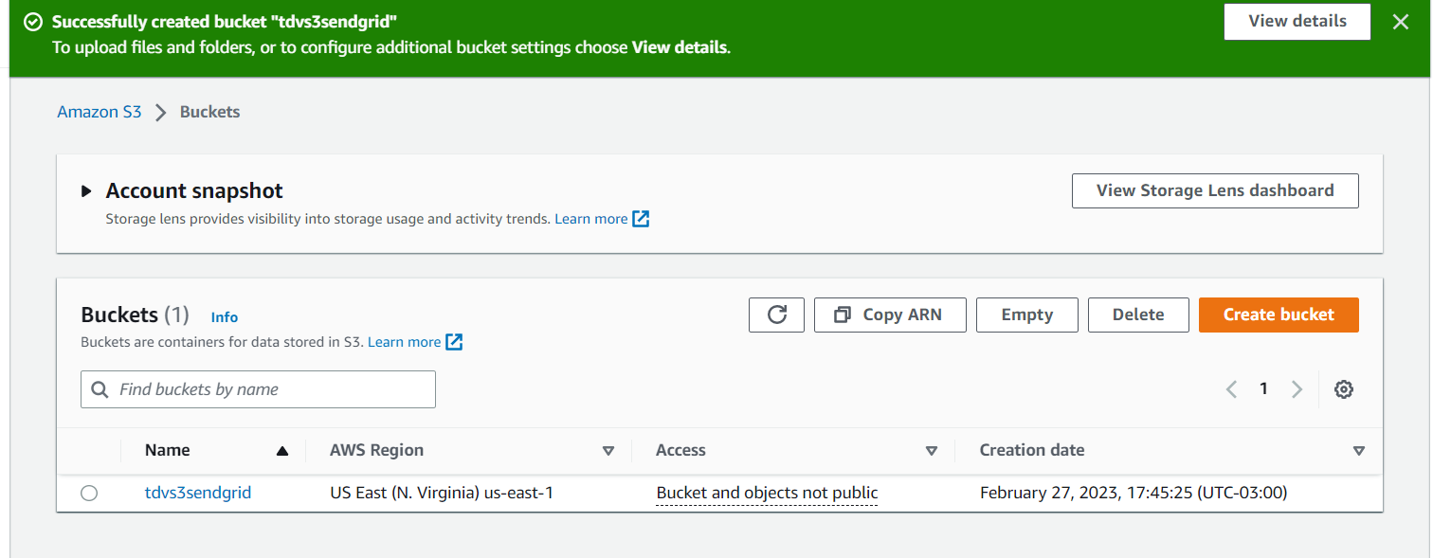Sort the Creation date column

(1359, 451)
